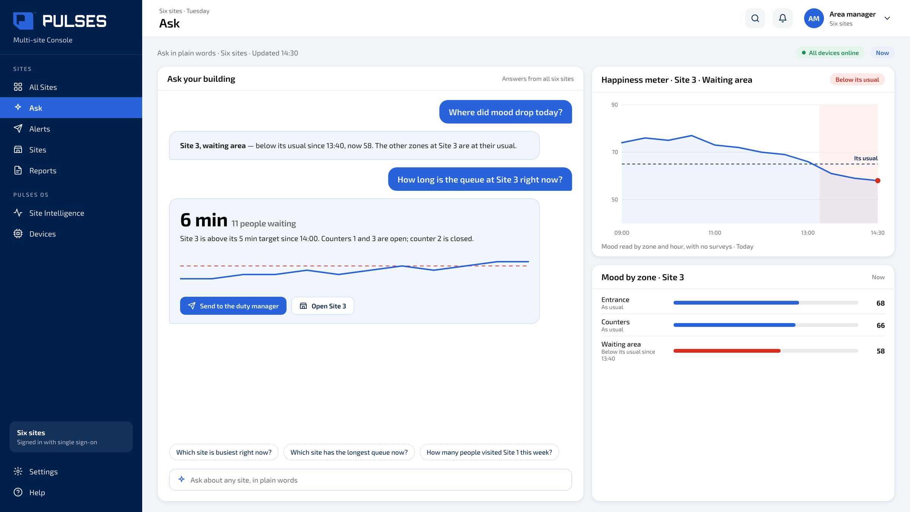Screen dimensions: 910x512
Task: Select the Ask sparkle icon in sidebar
Action: (x=18, y=107)
